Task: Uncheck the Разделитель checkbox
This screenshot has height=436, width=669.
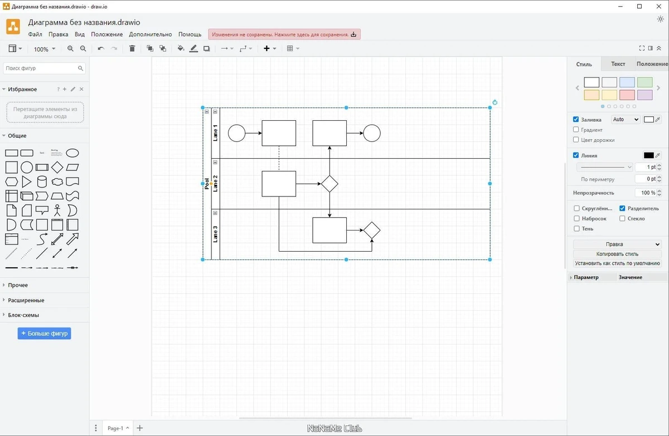Action: click(x=623, y=208)
